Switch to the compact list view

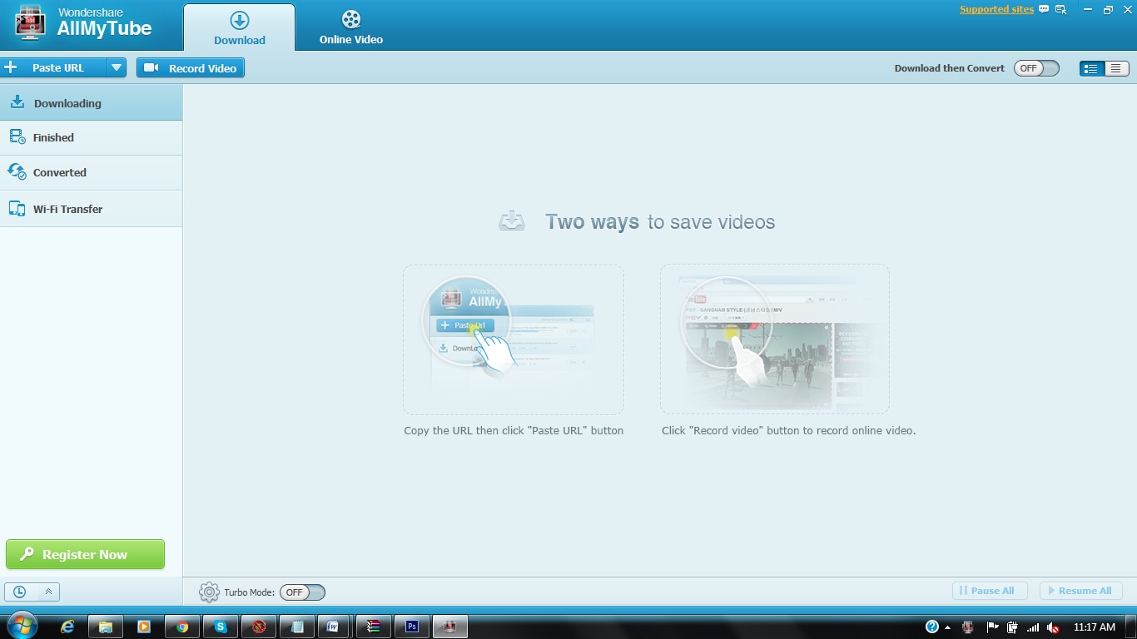point(1116,68)
